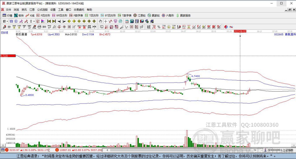Open the 浏览 menu

[x=16, y=10]
